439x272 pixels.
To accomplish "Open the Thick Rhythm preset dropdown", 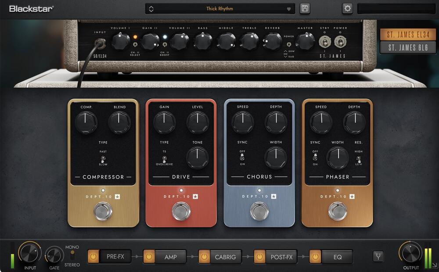I will coord(219,8).
